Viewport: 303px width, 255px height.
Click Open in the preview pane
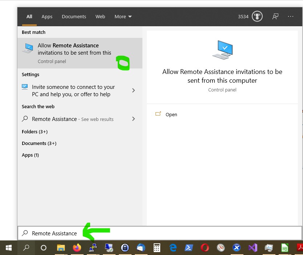click(x=171, y=114)
